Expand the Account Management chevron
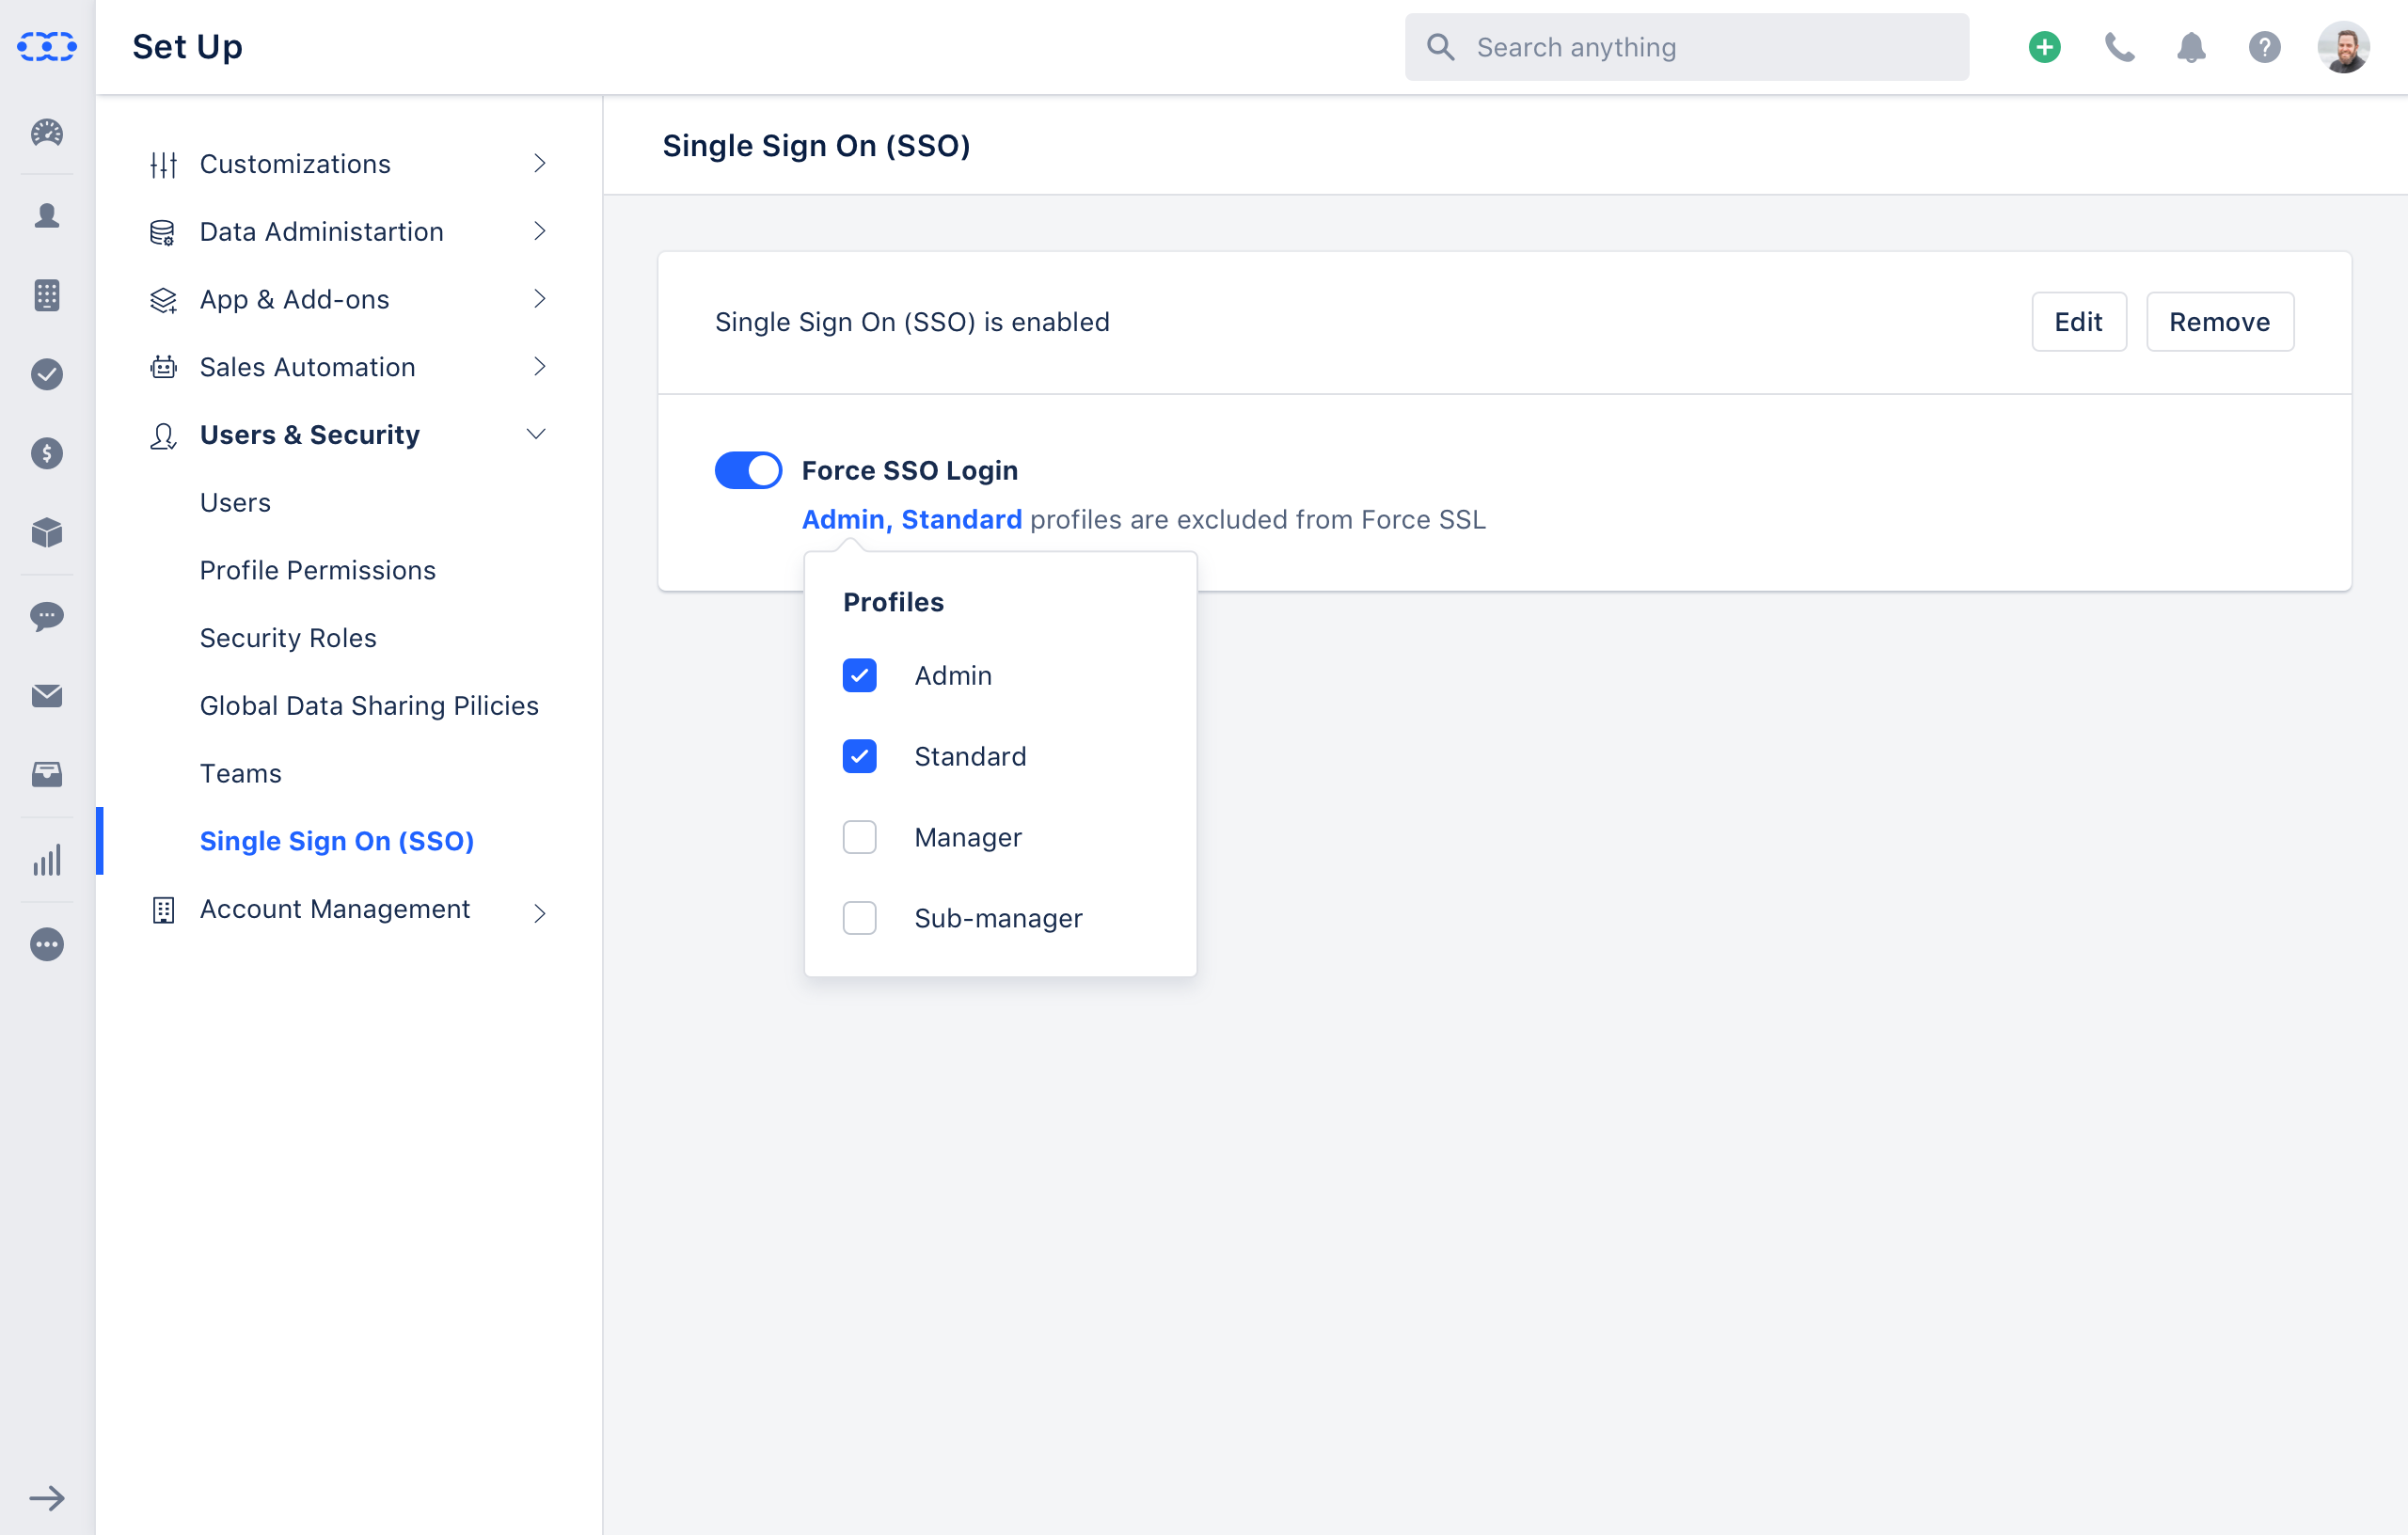 pyautogui.click(x=539, y=912)
